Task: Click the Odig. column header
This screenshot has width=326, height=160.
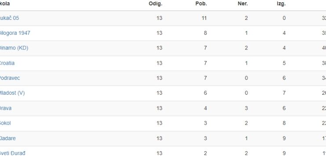Action: pos(155,4)
